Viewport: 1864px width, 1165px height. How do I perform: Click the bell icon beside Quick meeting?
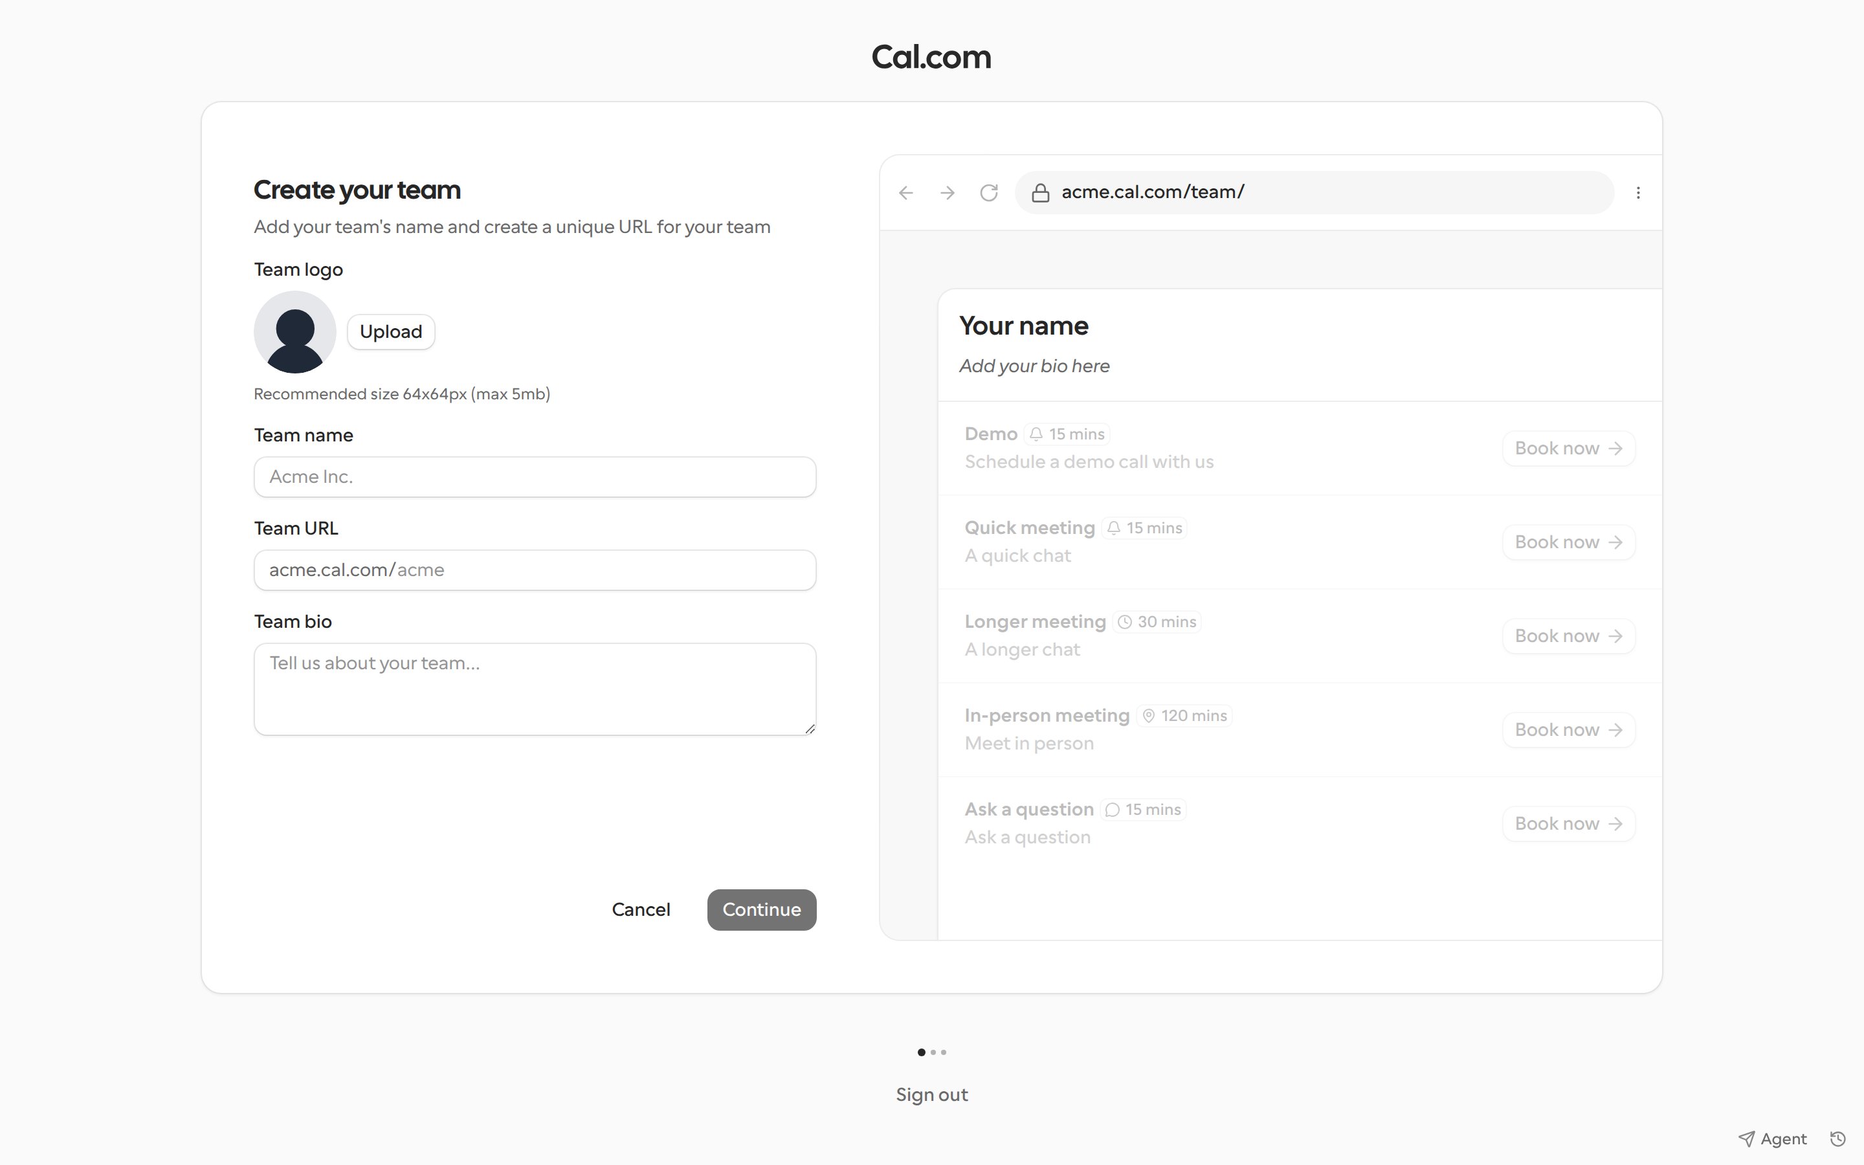pyautogui.click(x=1114, y=529)
